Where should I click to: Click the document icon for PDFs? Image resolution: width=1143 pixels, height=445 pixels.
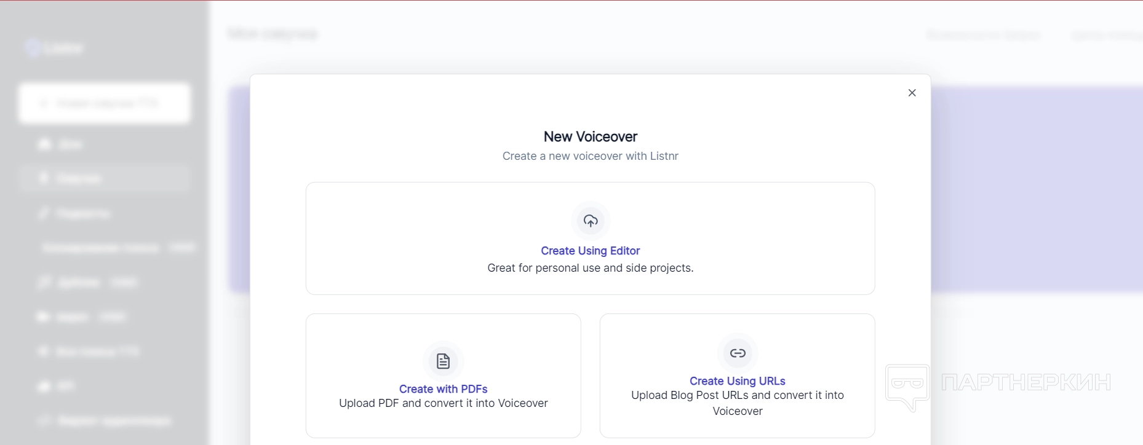point(443,361)
